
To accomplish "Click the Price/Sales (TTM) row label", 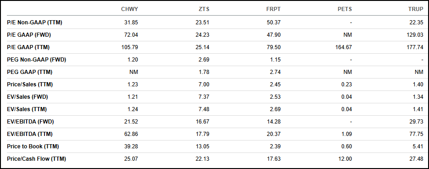I will tap(30, 84).
